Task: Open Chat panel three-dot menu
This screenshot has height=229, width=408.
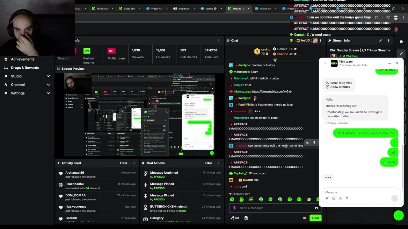Action: [x=321, y=40]
